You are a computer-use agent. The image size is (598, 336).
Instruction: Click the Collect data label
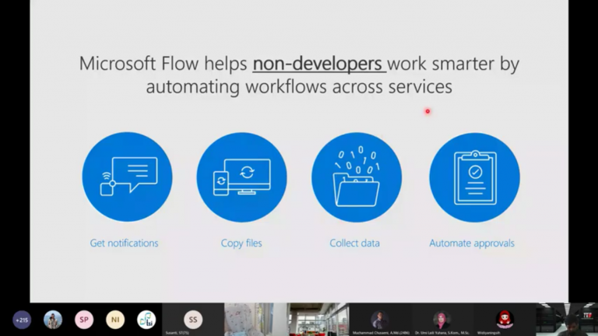pyautogui.click(x=354, y=243)
